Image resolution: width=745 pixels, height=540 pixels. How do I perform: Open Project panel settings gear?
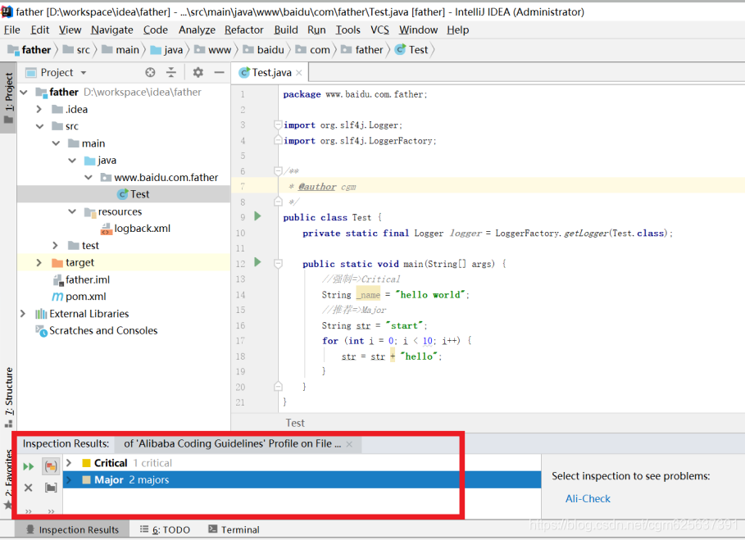pos(198,72)
